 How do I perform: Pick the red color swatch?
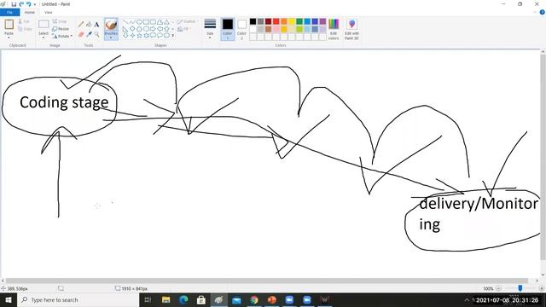[x=276, y=21]
